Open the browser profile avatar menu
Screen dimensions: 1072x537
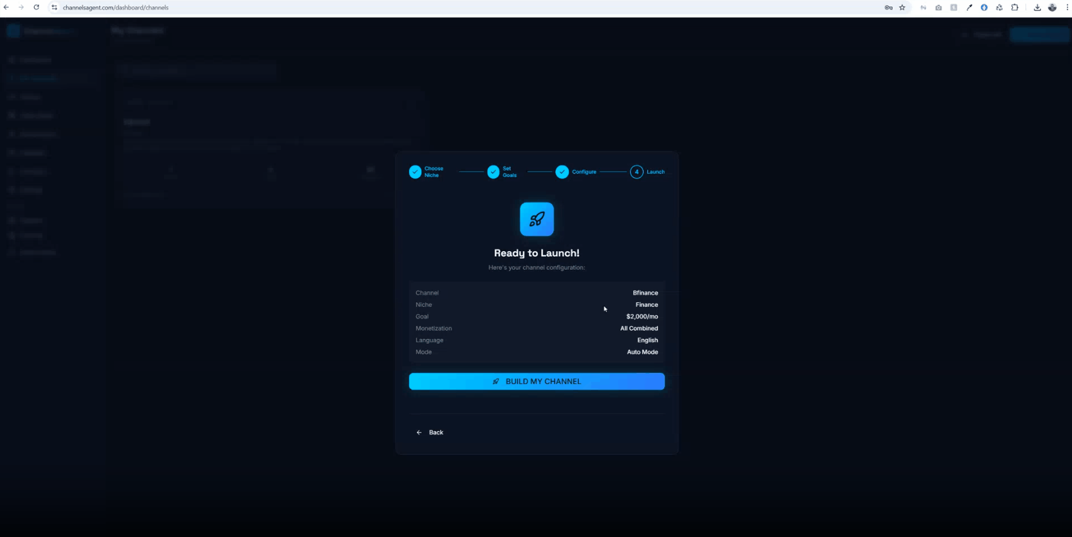(1052, 8)
